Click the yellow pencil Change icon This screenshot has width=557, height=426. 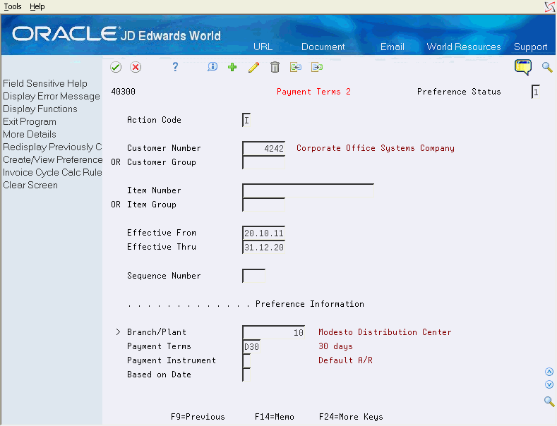coord(253,67)
